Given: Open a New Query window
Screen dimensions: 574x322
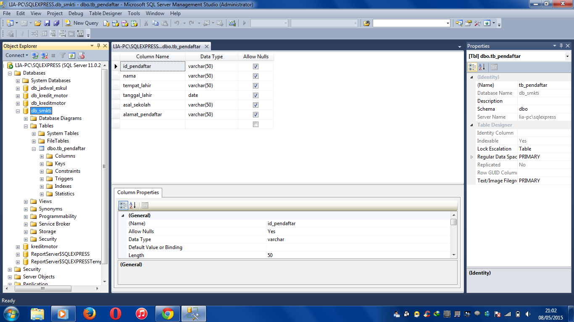Looking at the screenshot, I should [82, 23].
